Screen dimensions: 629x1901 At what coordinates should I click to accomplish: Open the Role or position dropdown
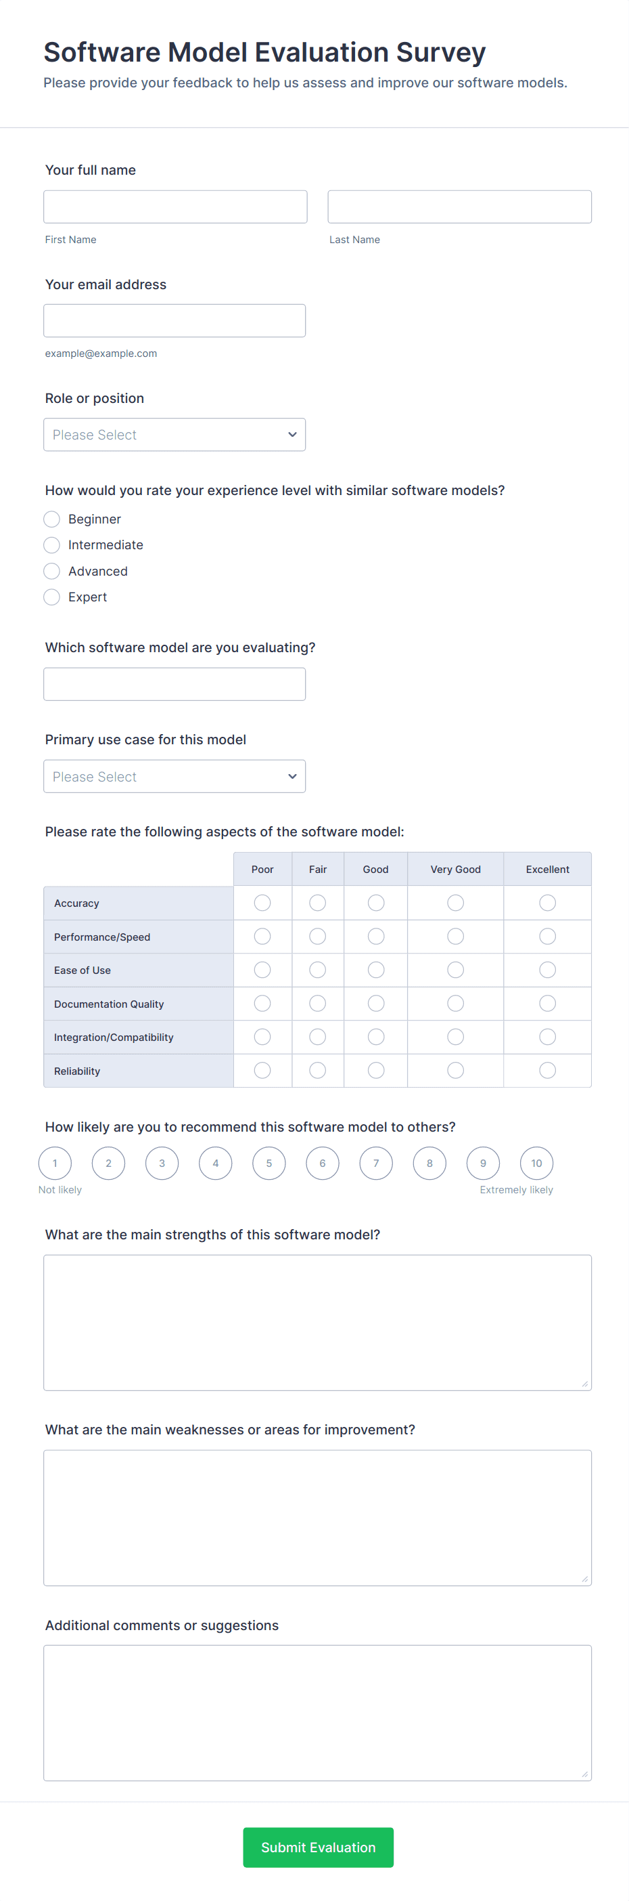coord(174,435)
